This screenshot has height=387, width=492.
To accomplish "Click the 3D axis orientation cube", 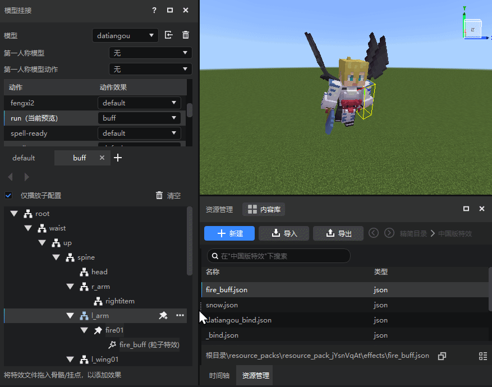I will click(x=473, y=29).
